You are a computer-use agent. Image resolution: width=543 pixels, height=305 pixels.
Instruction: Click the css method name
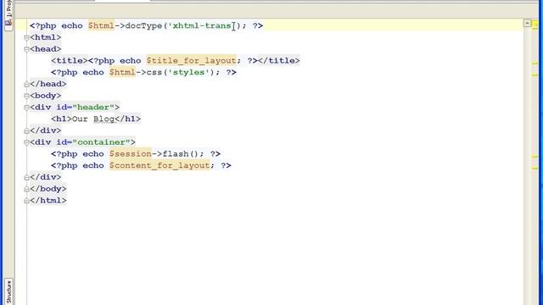click(154, 72)
